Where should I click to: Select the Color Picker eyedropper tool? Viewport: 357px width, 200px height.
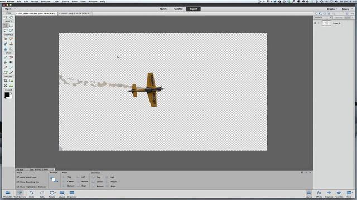coord(6,67)
